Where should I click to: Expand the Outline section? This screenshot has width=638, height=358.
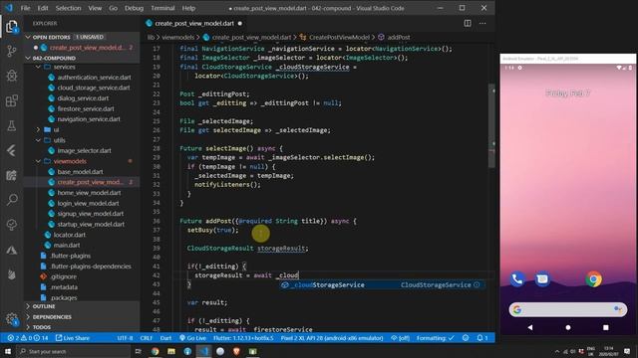click(44, 306)
